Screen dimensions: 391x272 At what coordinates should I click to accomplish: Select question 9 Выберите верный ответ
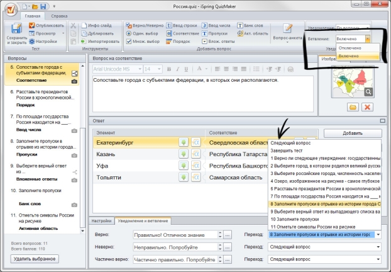[x=42, y=173]
